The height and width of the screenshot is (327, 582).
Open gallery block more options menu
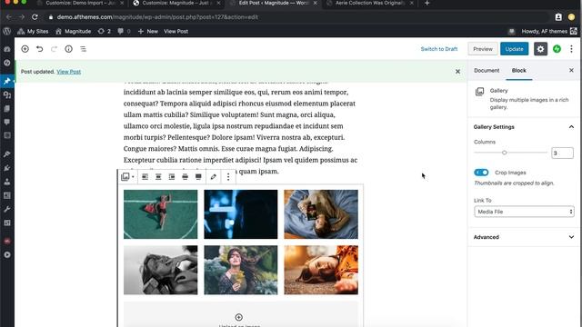[x=228, y=177]
